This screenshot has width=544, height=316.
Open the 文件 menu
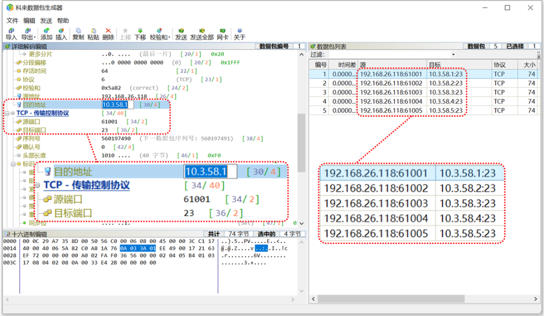pos(12,21)
